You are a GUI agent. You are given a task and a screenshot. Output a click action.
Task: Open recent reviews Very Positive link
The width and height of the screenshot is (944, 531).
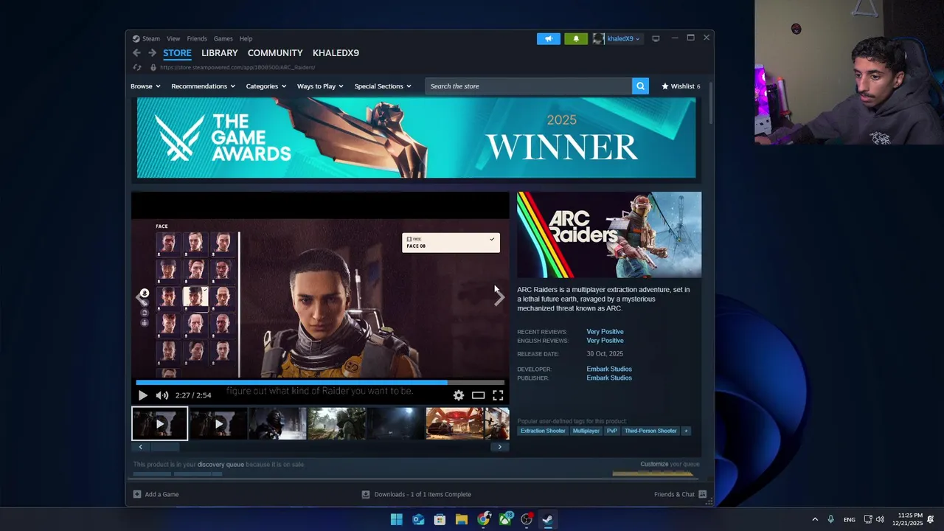(605, 332)
